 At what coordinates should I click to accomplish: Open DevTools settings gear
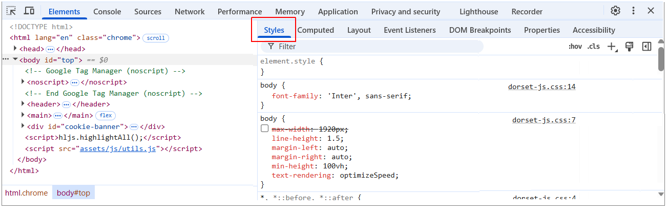click(616, 11)
